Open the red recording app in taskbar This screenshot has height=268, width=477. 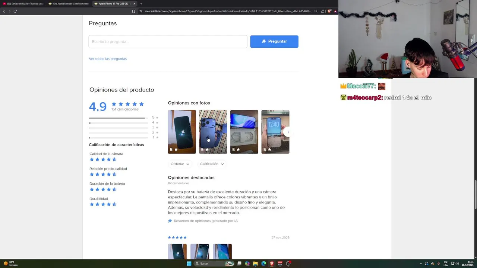280,264
